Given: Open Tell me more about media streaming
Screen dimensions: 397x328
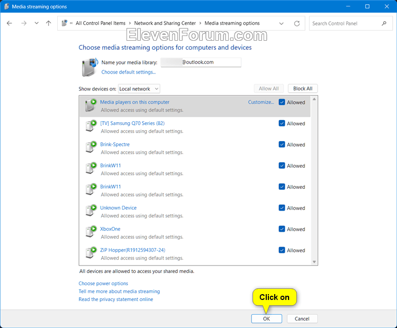Looking at the screenshot, I should pos(119,291).
